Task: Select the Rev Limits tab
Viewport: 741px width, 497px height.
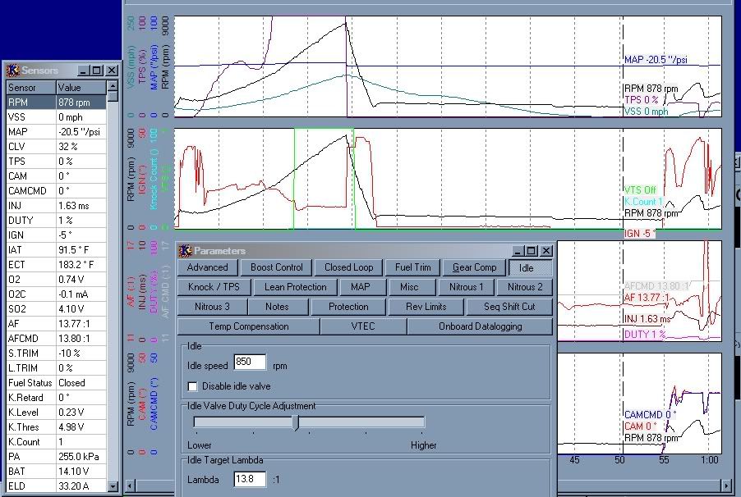Action: pos(426,307)
